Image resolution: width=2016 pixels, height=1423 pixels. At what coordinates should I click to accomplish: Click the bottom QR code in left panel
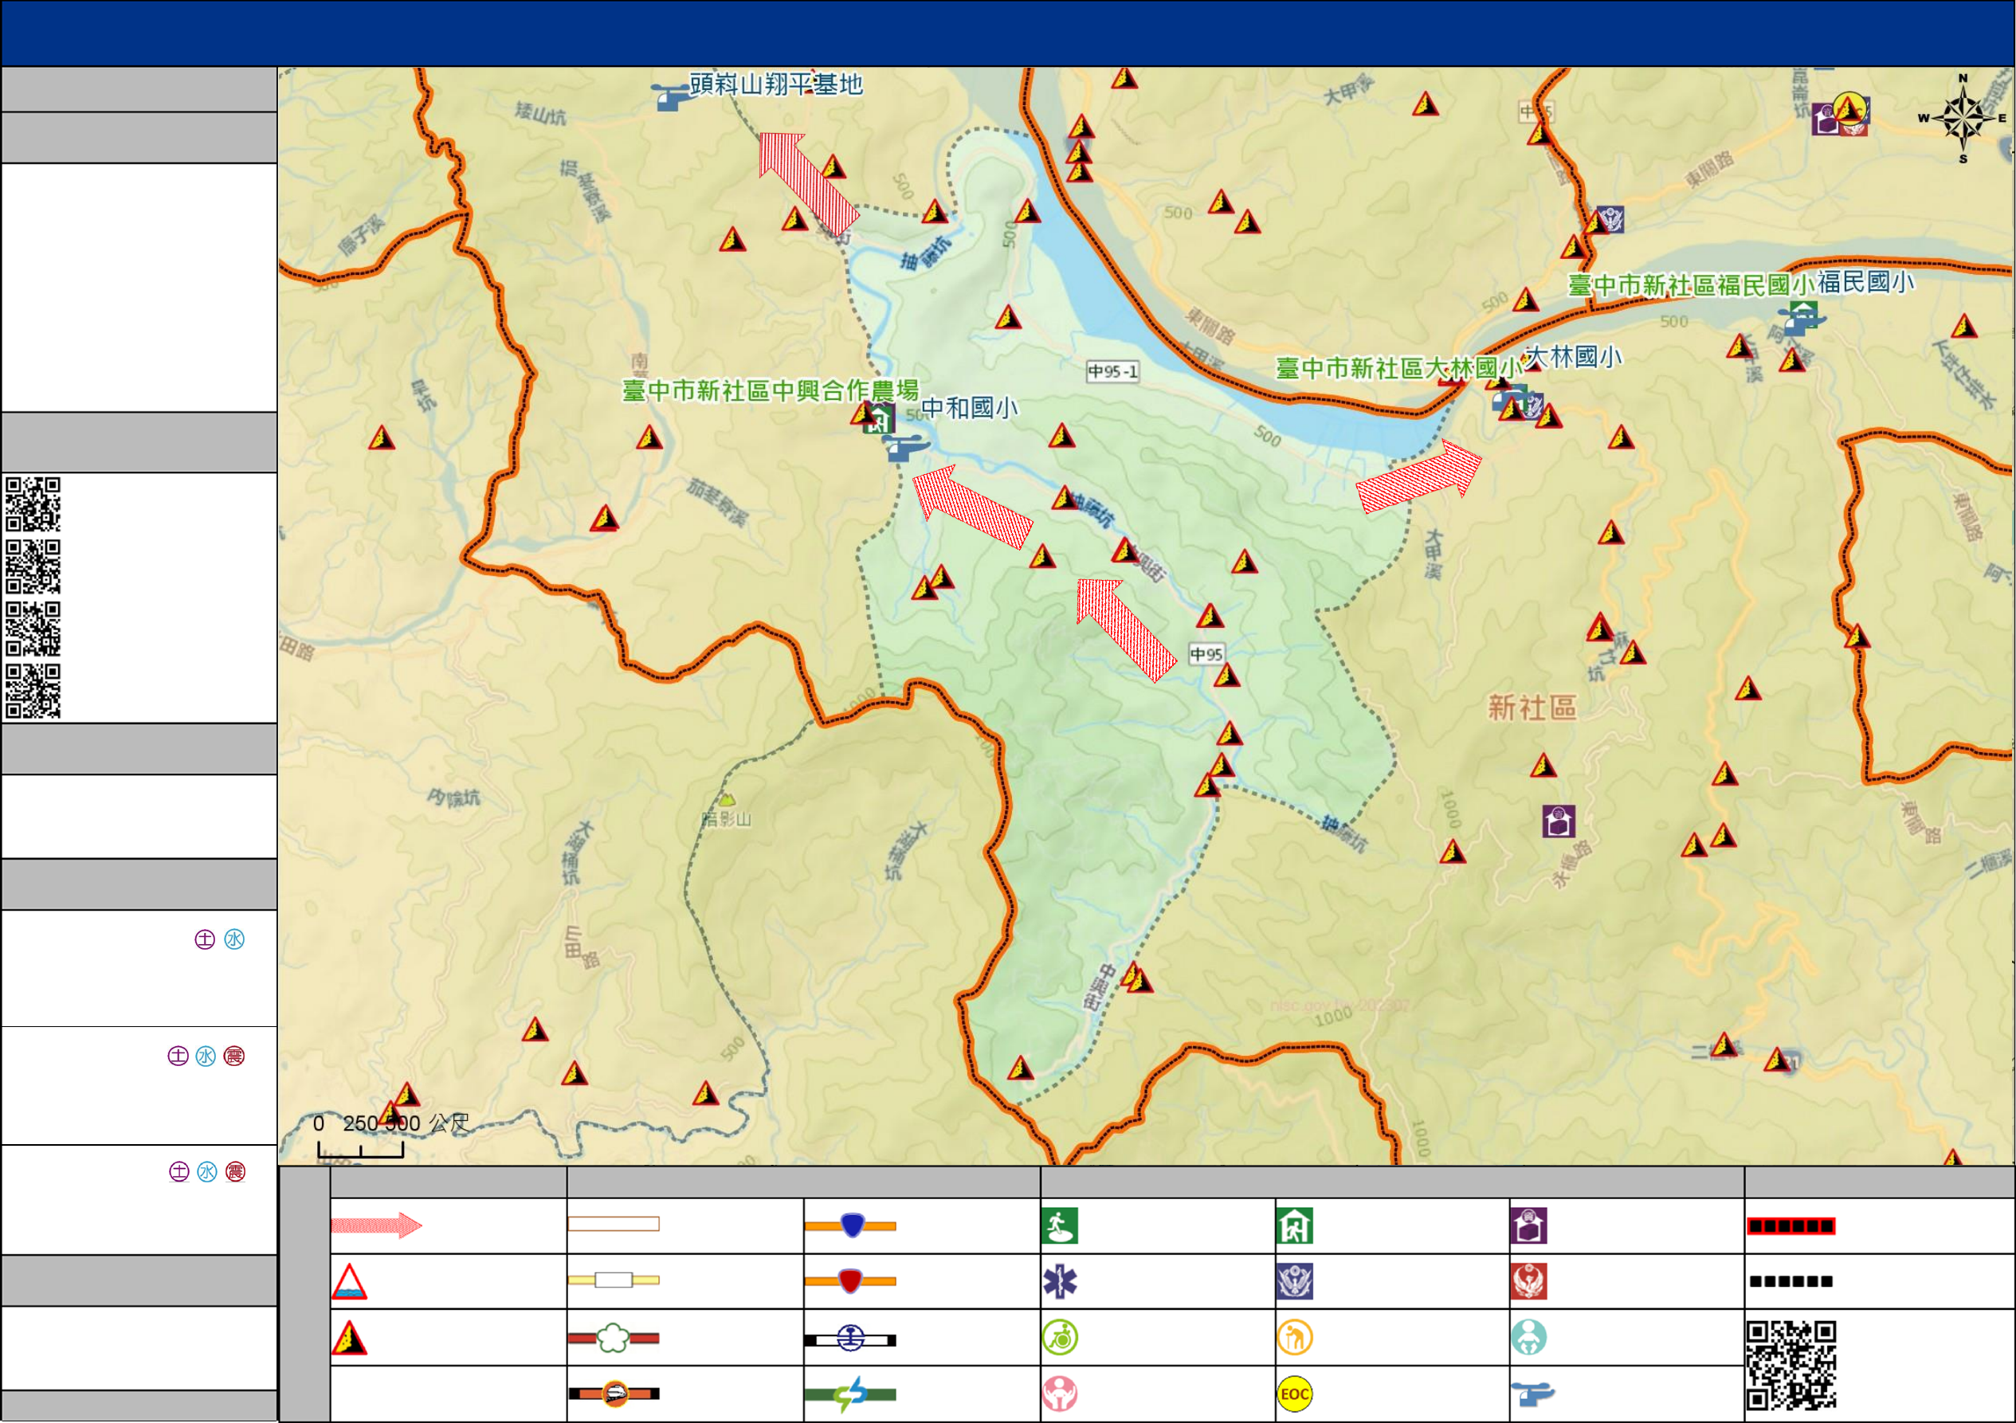coord(33,692)
